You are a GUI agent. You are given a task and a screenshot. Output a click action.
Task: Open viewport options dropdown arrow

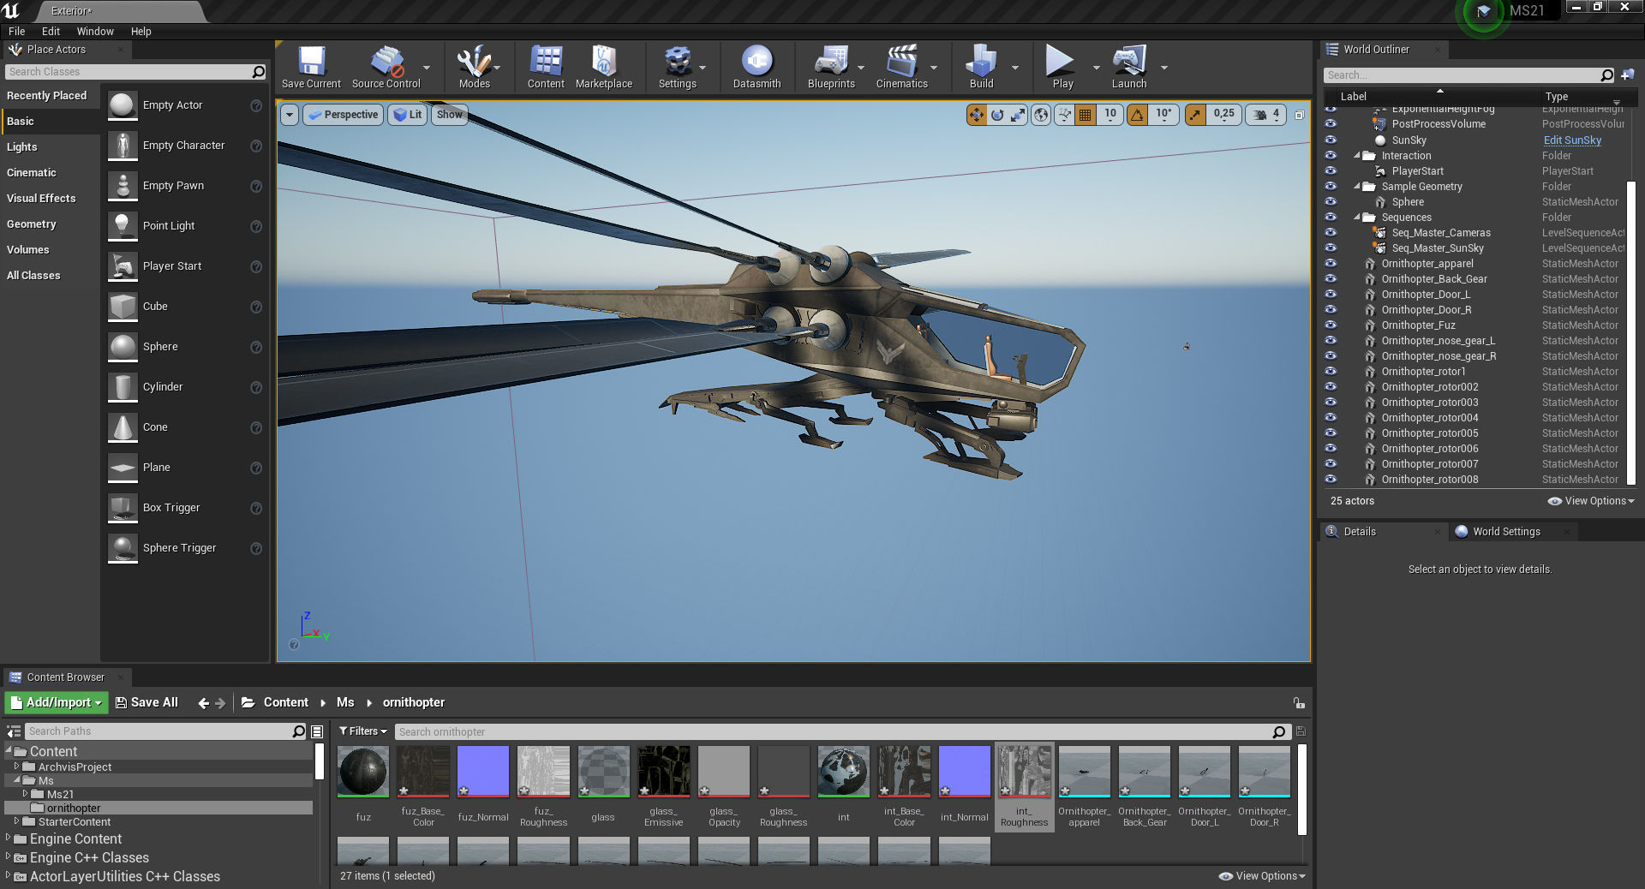290,115
